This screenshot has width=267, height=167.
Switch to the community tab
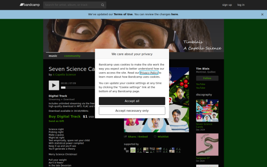(72, 56)
